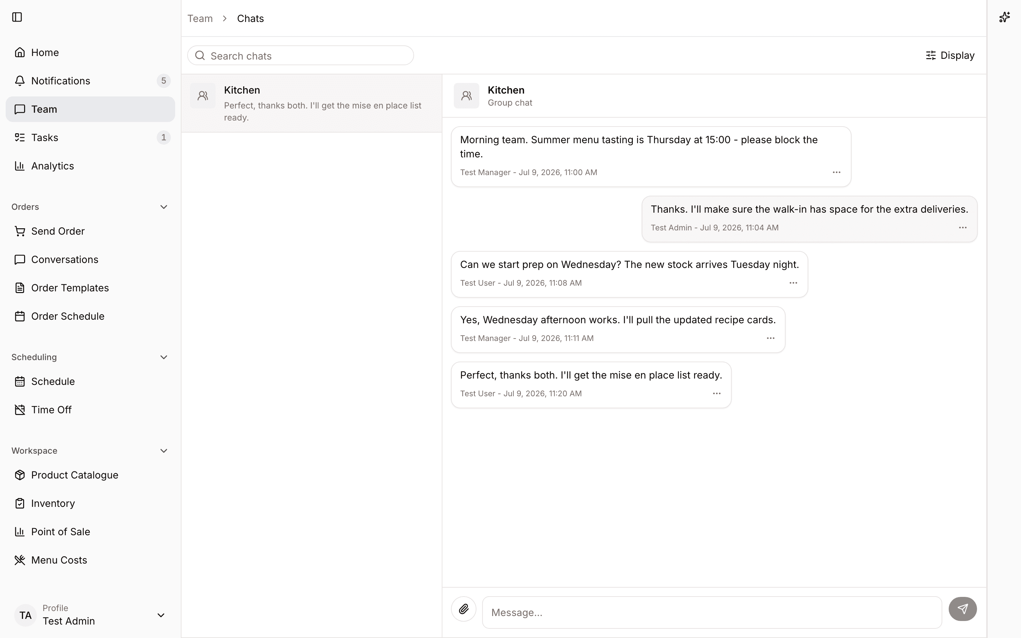Click the Inventory clipboard icon
1021x638 pixels.
[20, 503]
